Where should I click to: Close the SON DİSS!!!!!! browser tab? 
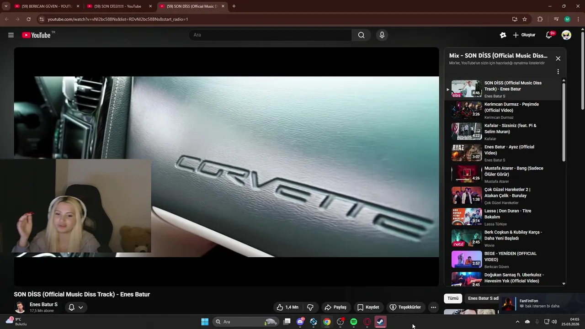tap(150, 6)
